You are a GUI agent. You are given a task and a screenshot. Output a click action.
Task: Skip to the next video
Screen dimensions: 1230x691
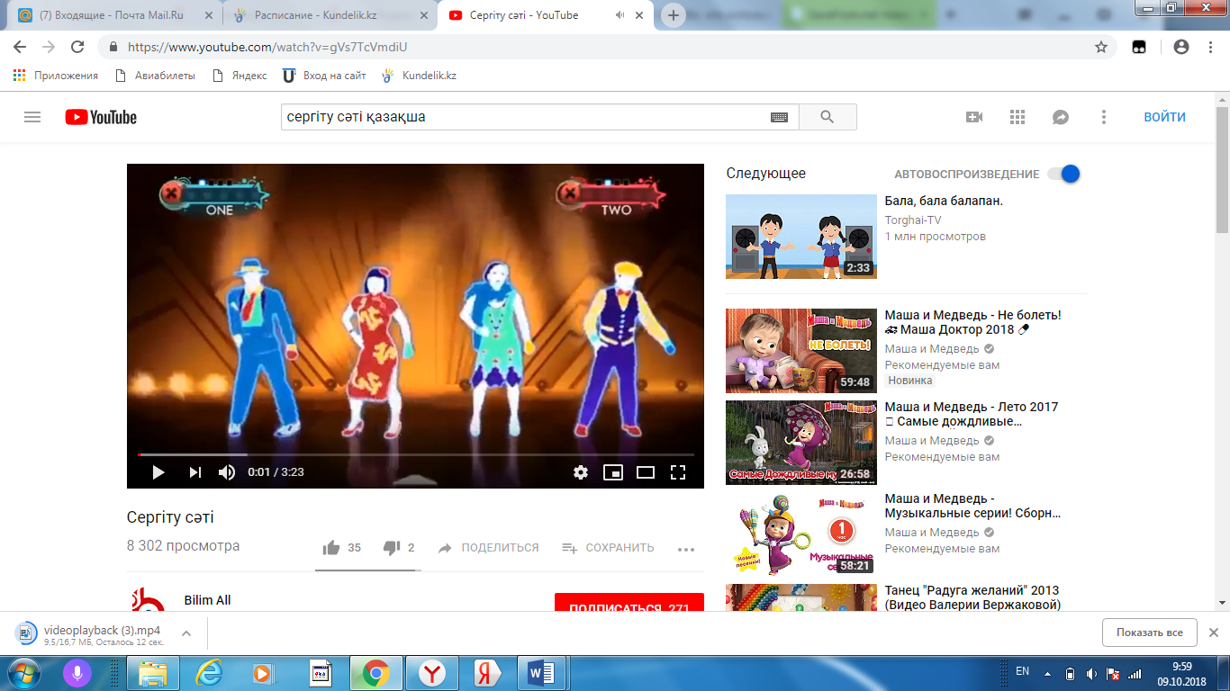click(194, 472)
